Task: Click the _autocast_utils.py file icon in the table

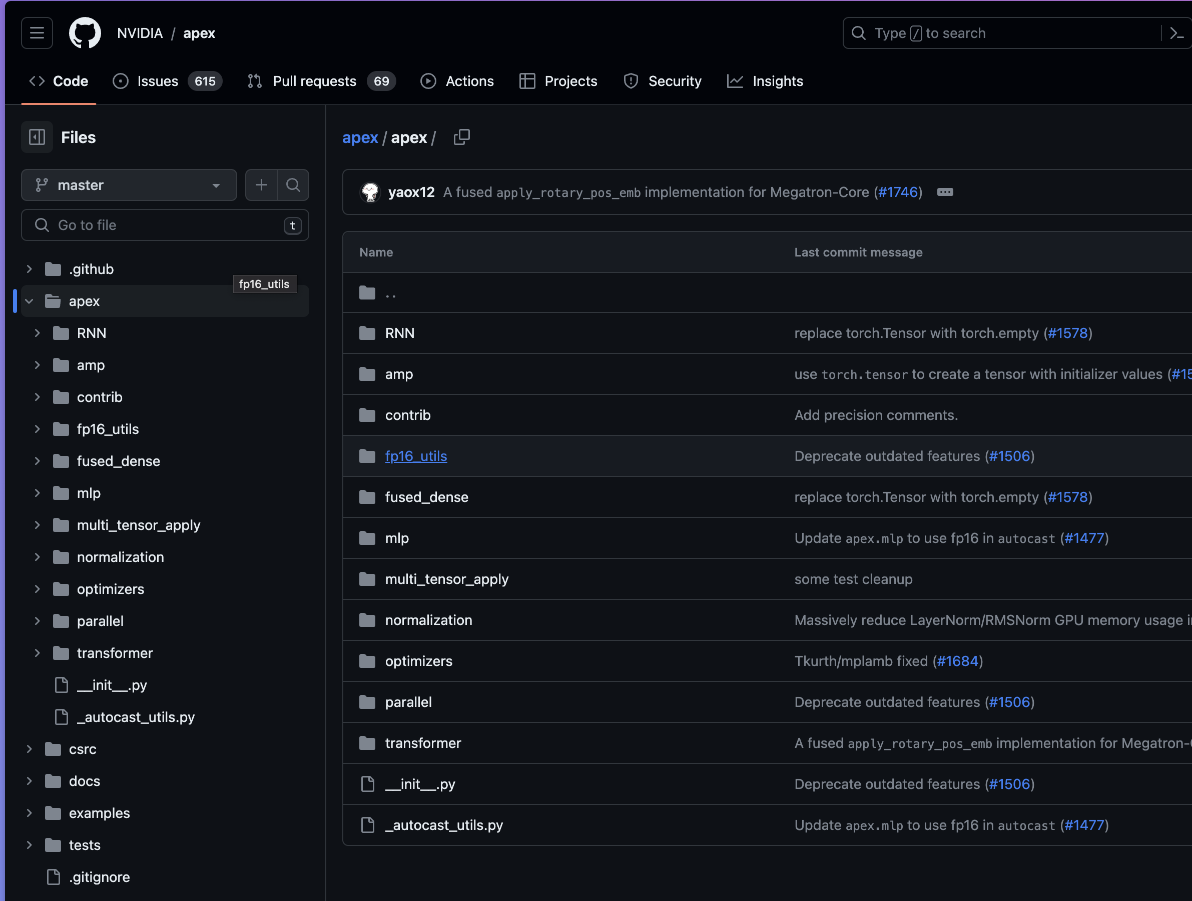Action: pos(367,825)
